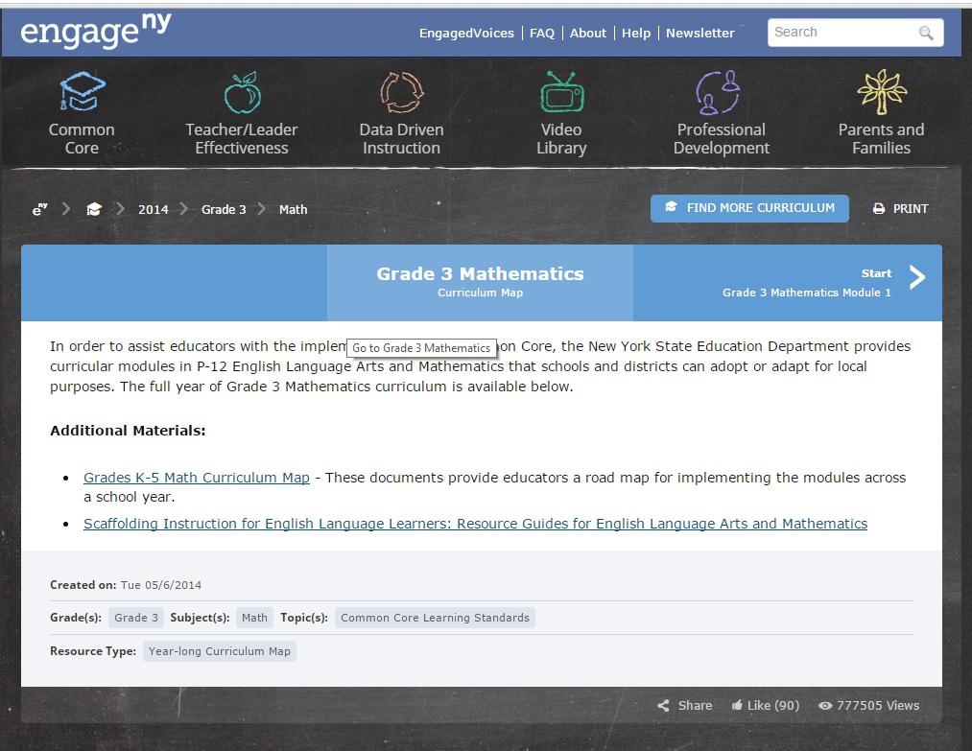
Task: Click the Like (90) text
Action: 773,705
